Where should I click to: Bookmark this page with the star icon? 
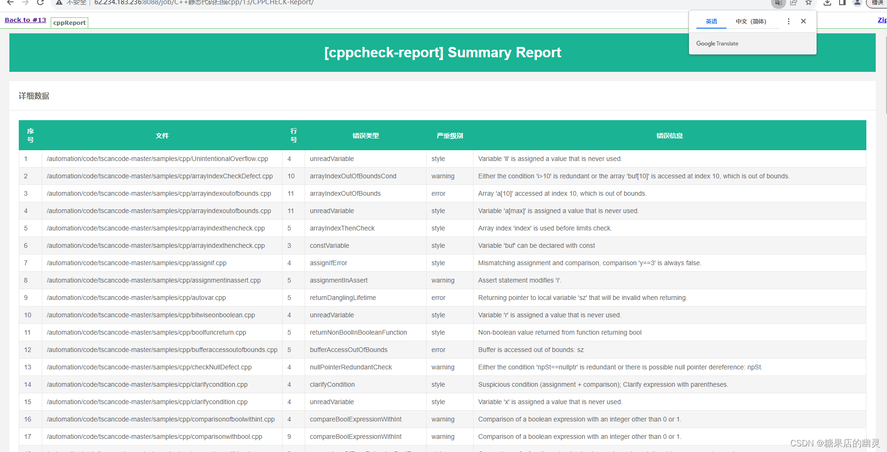(809, 2)
